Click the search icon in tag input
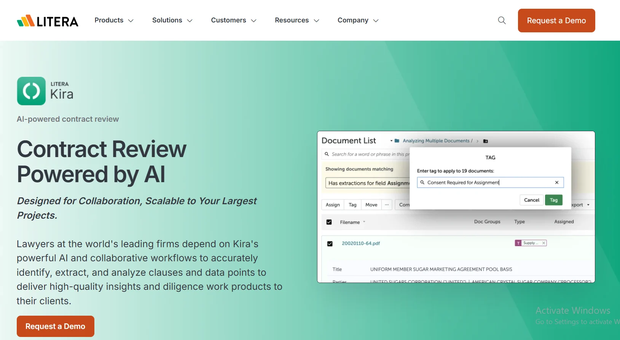Viewport: 620px width, 340px height. coord(422,183)
